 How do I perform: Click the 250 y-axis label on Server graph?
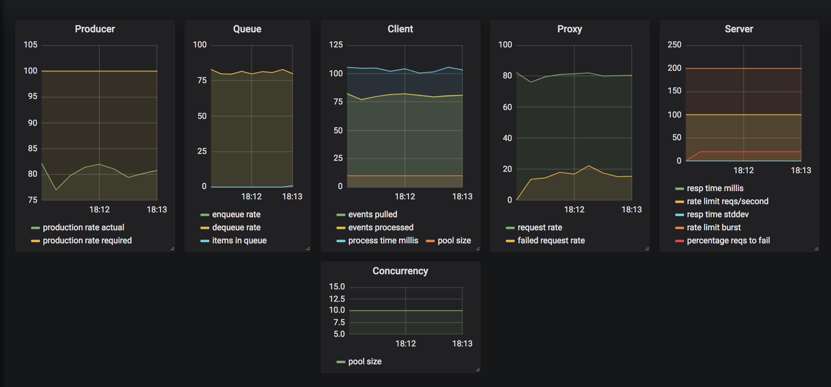pyautogui.click(x=674, y=45)
